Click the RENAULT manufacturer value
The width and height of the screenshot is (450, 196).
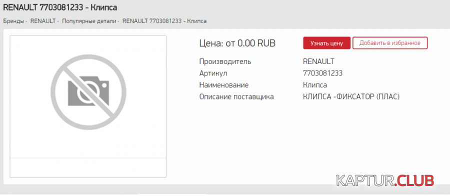pos(318,61)
